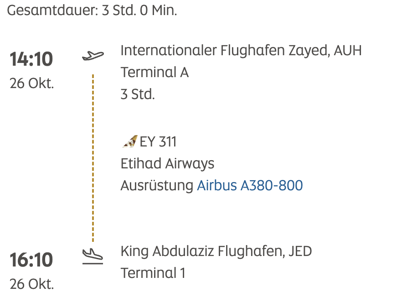Click the arrival landing plane icon

point(93,257)
